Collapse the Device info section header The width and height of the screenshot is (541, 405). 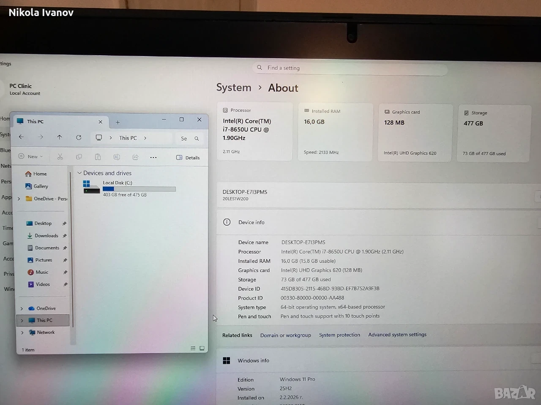pos(378,222)
